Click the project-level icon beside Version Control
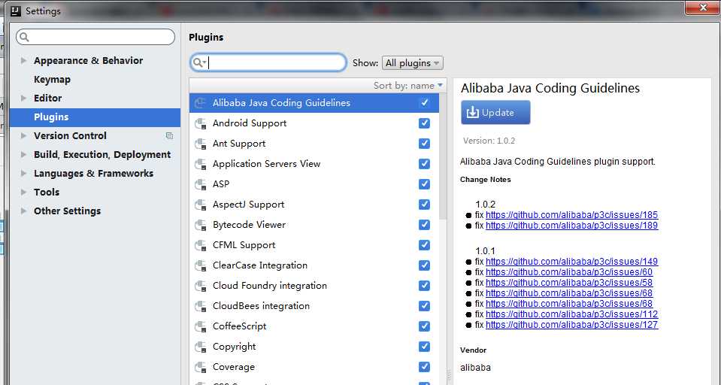The image size is (721, 385). pos(169,135)
